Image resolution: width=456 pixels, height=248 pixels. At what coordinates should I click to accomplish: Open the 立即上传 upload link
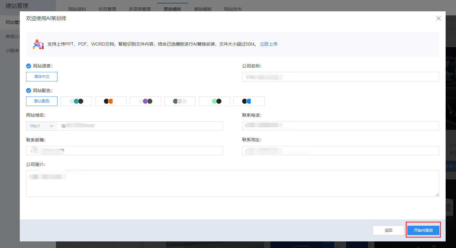[269, 44]
